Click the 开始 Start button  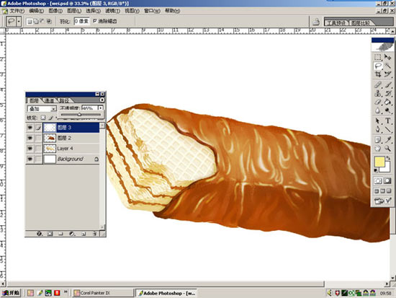(x=11, y=293)
